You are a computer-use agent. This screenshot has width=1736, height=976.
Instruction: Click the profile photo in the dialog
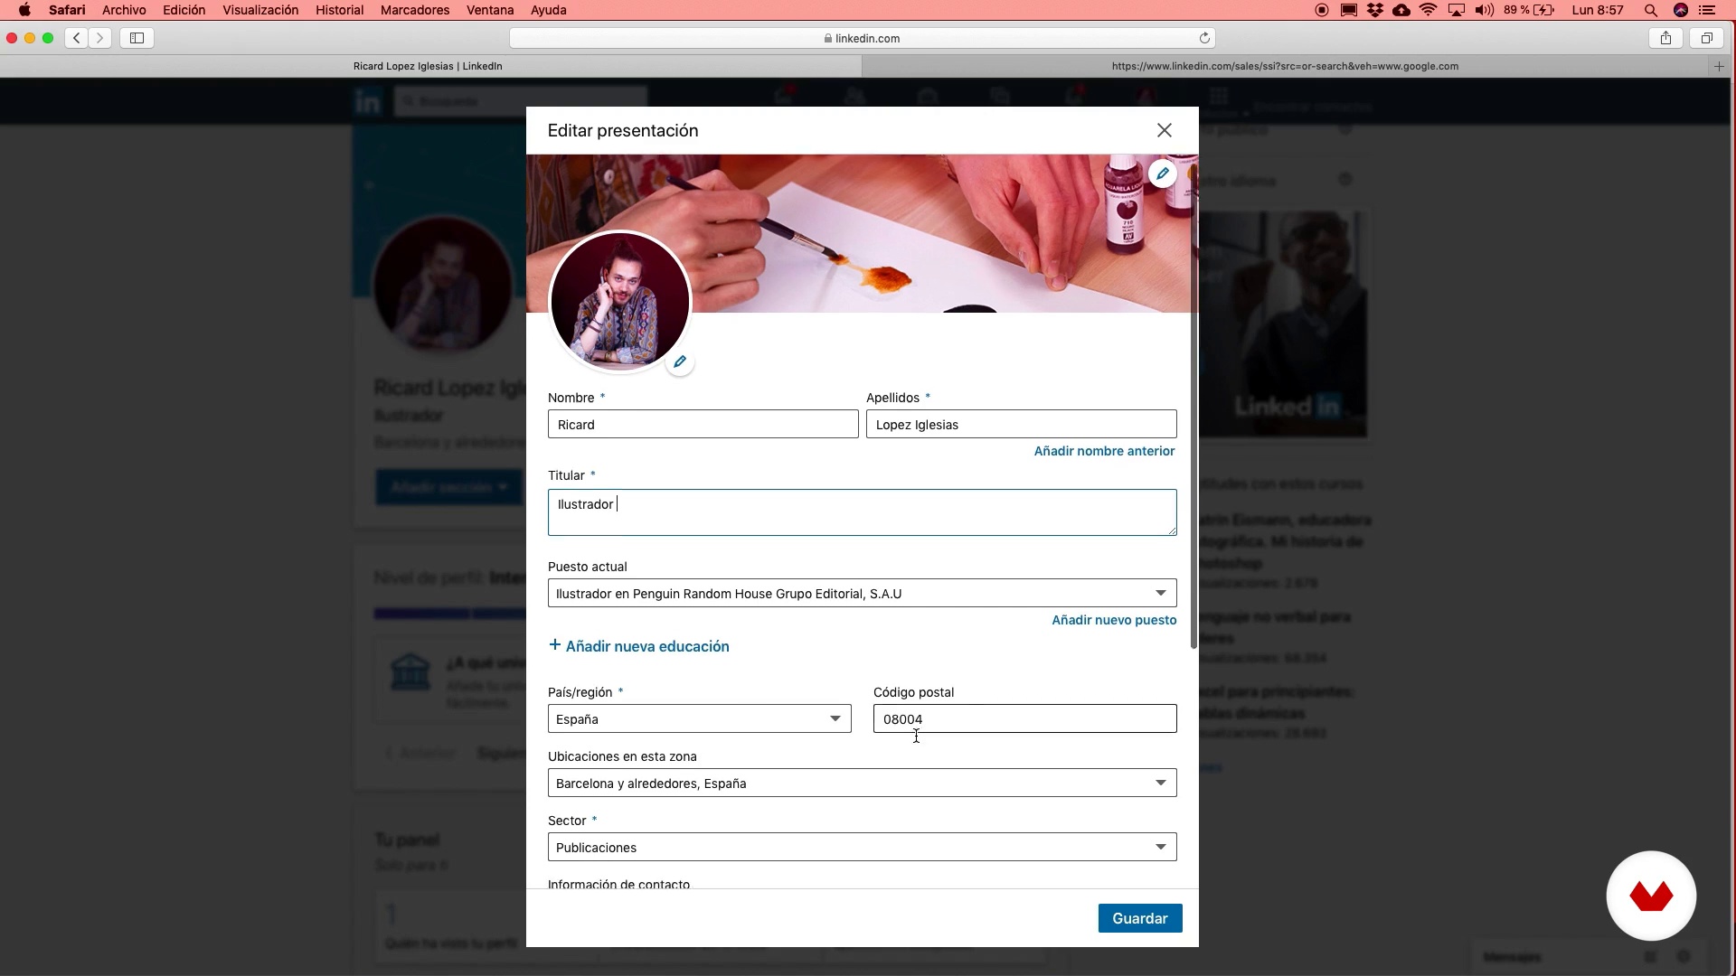[x=620, y=301]
